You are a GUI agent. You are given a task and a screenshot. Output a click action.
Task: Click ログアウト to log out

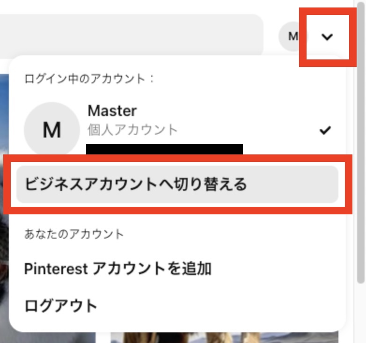click(61, 306)
